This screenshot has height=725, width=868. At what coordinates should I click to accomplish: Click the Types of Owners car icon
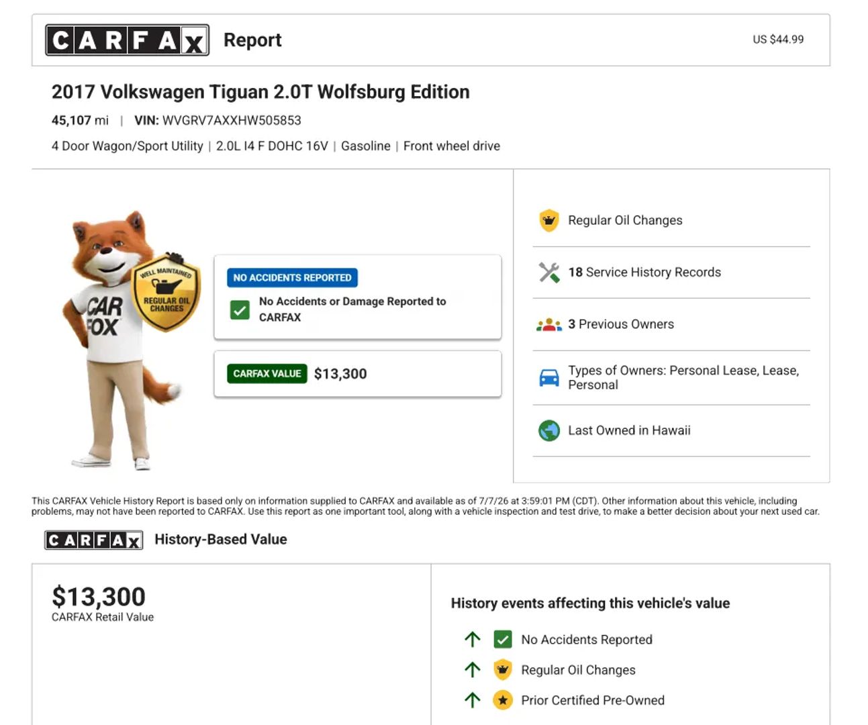tap(549, 378)
